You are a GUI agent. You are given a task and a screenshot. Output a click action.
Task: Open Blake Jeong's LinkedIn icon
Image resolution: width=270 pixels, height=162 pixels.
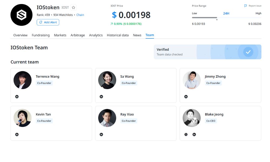194,134
